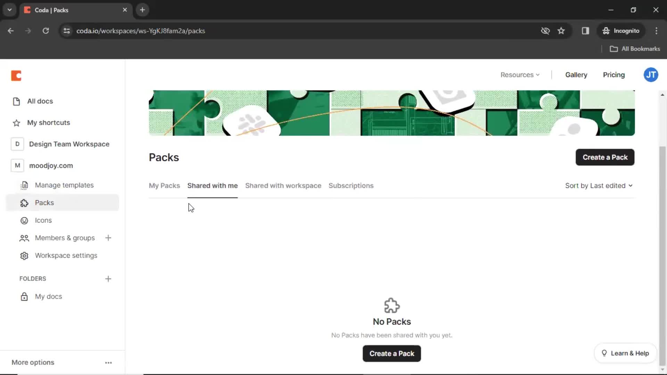This screenshot has width=667, height=375.
Task: Click the user profile avatar menu
Action: click(651, 75)
